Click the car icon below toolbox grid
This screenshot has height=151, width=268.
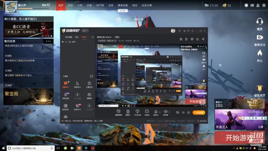pos(65,117)
